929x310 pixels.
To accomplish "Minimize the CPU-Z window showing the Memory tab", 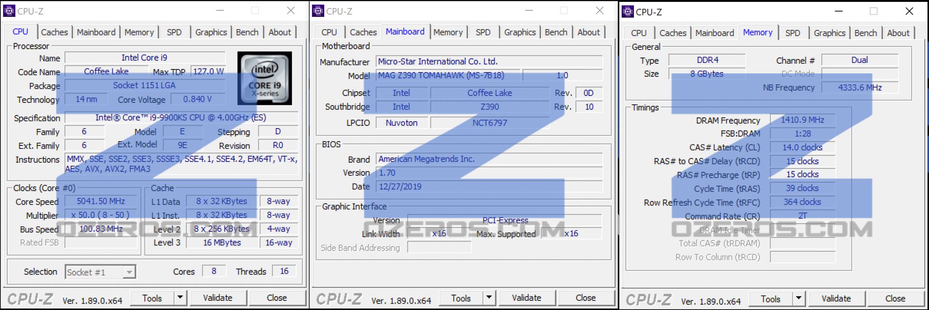I will pos(839,12).
